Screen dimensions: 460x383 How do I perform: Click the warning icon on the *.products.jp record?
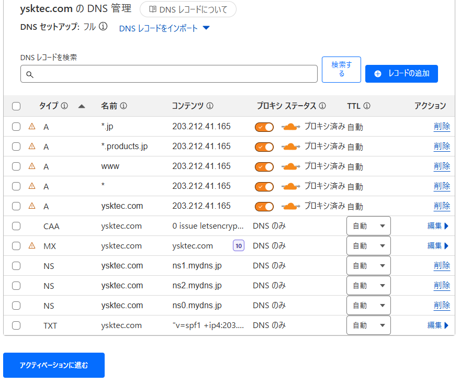32,147
